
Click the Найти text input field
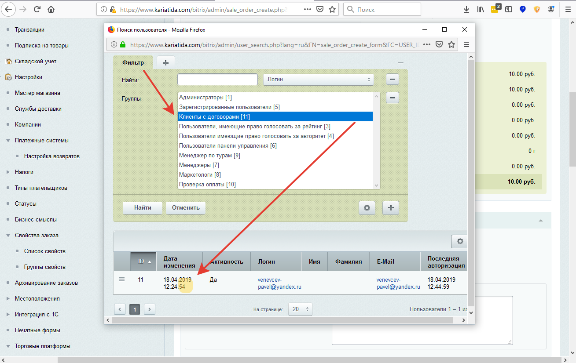point(217,80)
